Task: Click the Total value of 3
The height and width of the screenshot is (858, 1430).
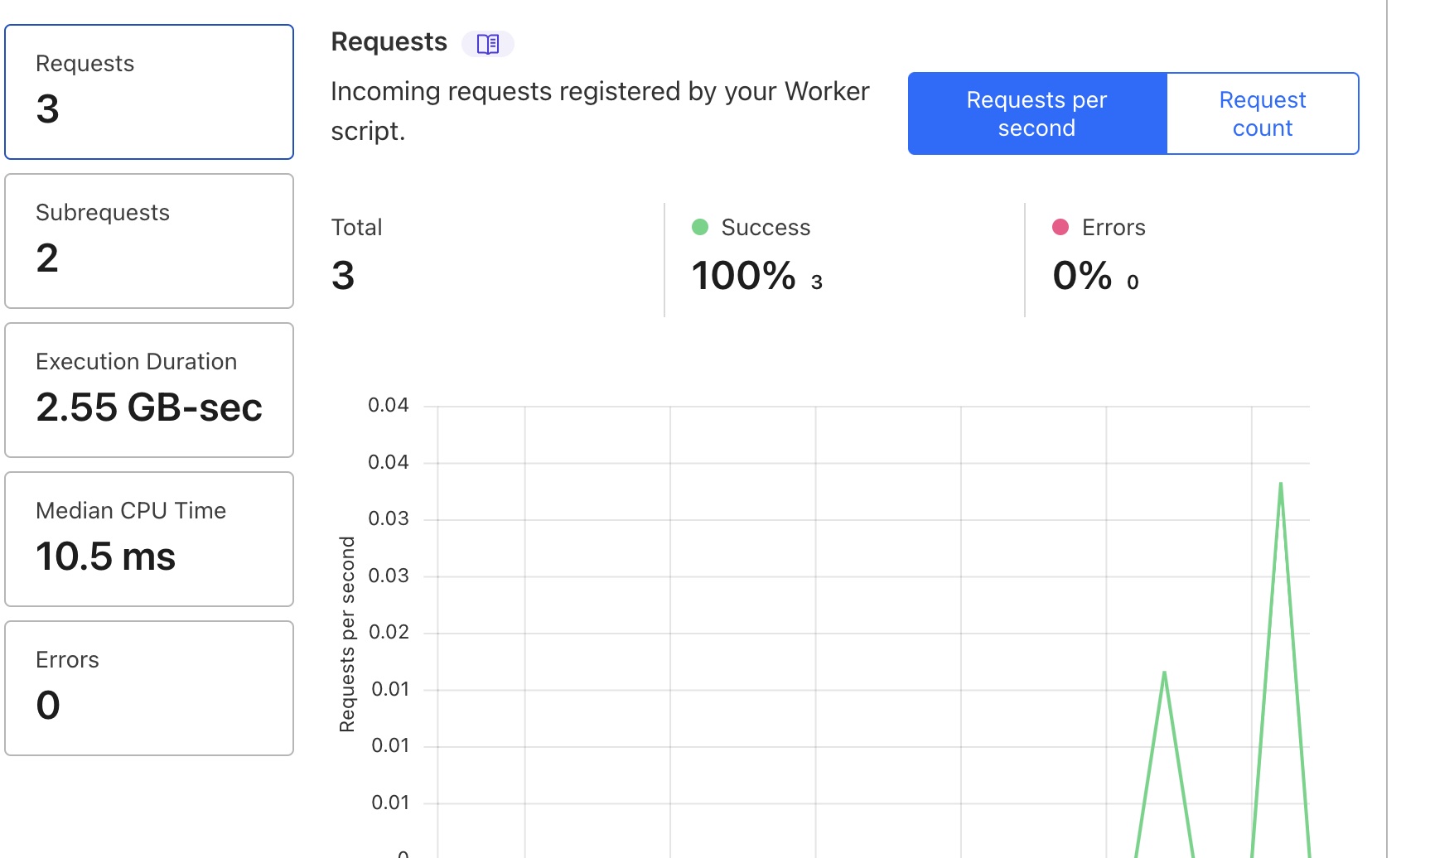Action: (342, 276)
